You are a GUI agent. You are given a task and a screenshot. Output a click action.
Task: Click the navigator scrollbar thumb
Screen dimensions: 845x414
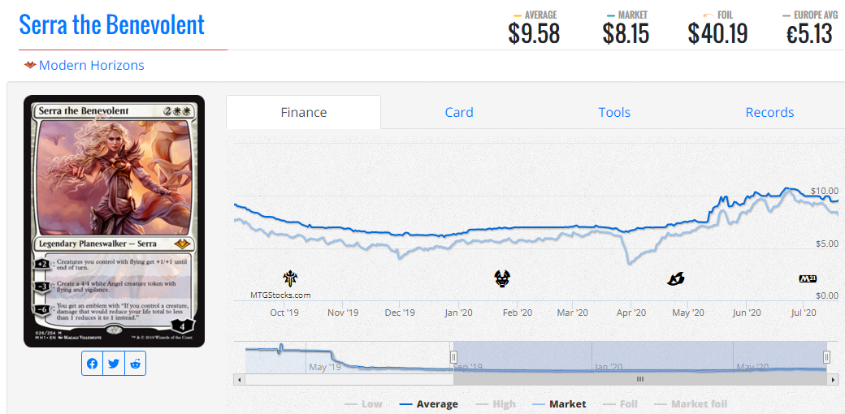639,379
